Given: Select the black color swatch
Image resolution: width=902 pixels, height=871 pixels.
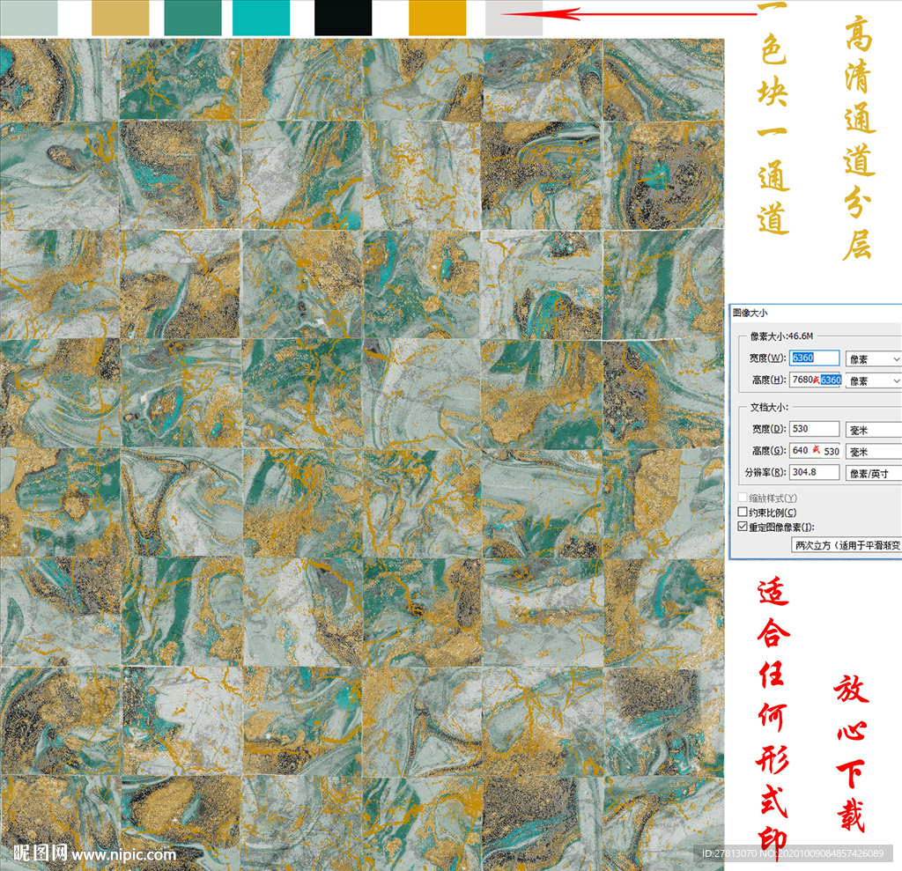Looking at the screenshot, I should coord(344,18).
